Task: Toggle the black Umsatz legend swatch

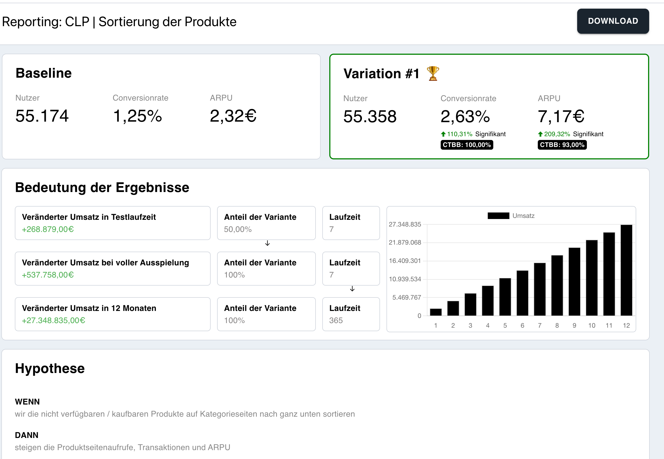Action: tap(498, 216)
